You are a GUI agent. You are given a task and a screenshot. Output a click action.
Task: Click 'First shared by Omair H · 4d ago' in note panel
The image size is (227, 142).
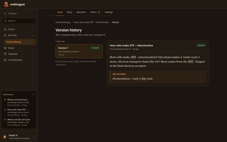pos(124,49)
